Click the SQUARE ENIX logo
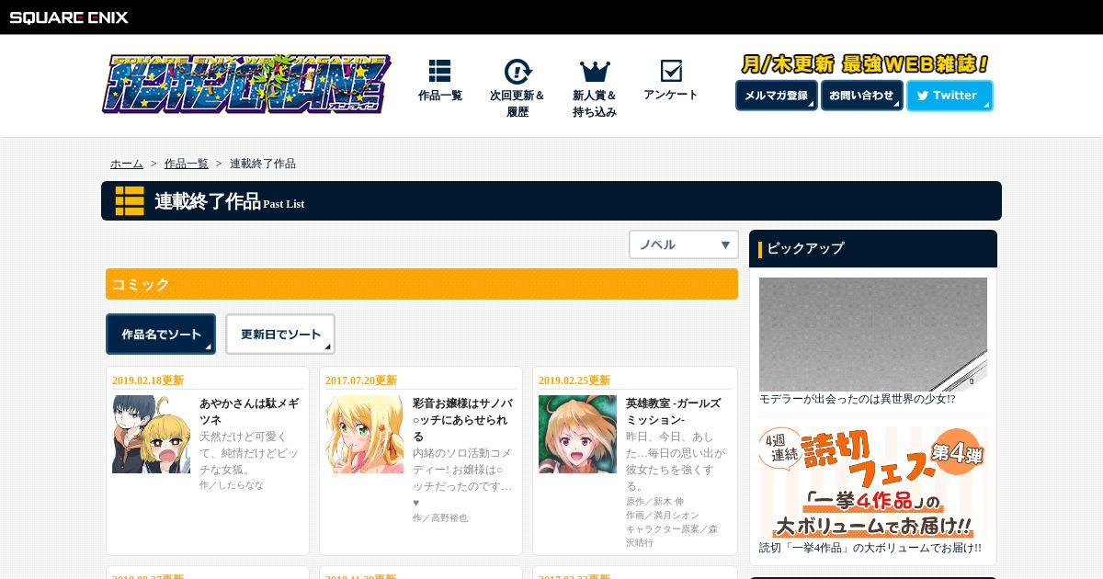Viewport: 1103px width, 579px height. point(69,17)
